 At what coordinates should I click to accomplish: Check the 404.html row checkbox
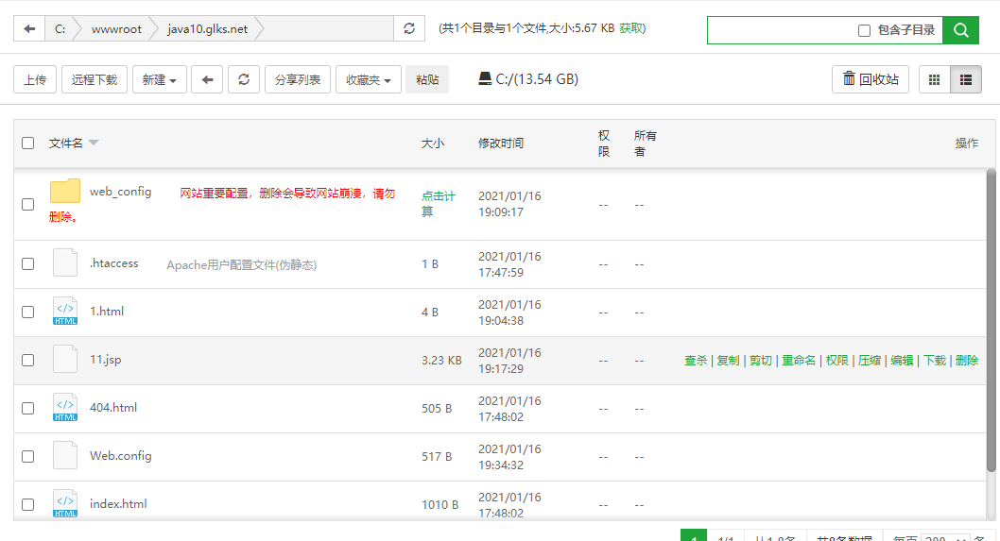28,409
